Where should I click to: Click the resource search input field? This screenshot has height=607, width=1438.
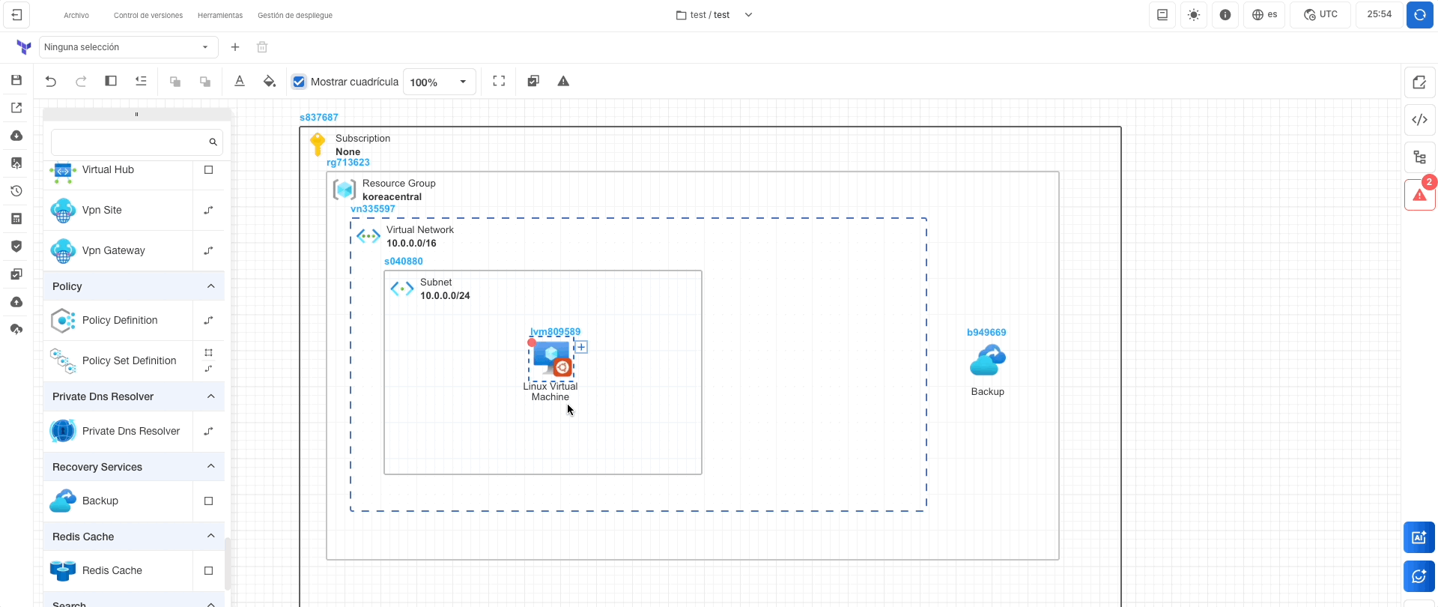129,142
